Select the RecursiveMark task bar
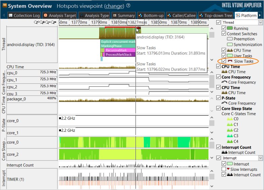 [x=120, y=50]
